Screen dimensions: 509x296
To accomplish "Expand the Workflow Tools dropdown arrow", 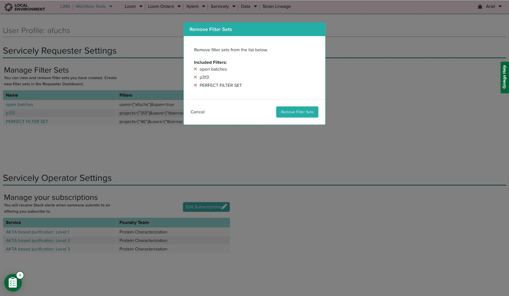I will tap(111, 6).
